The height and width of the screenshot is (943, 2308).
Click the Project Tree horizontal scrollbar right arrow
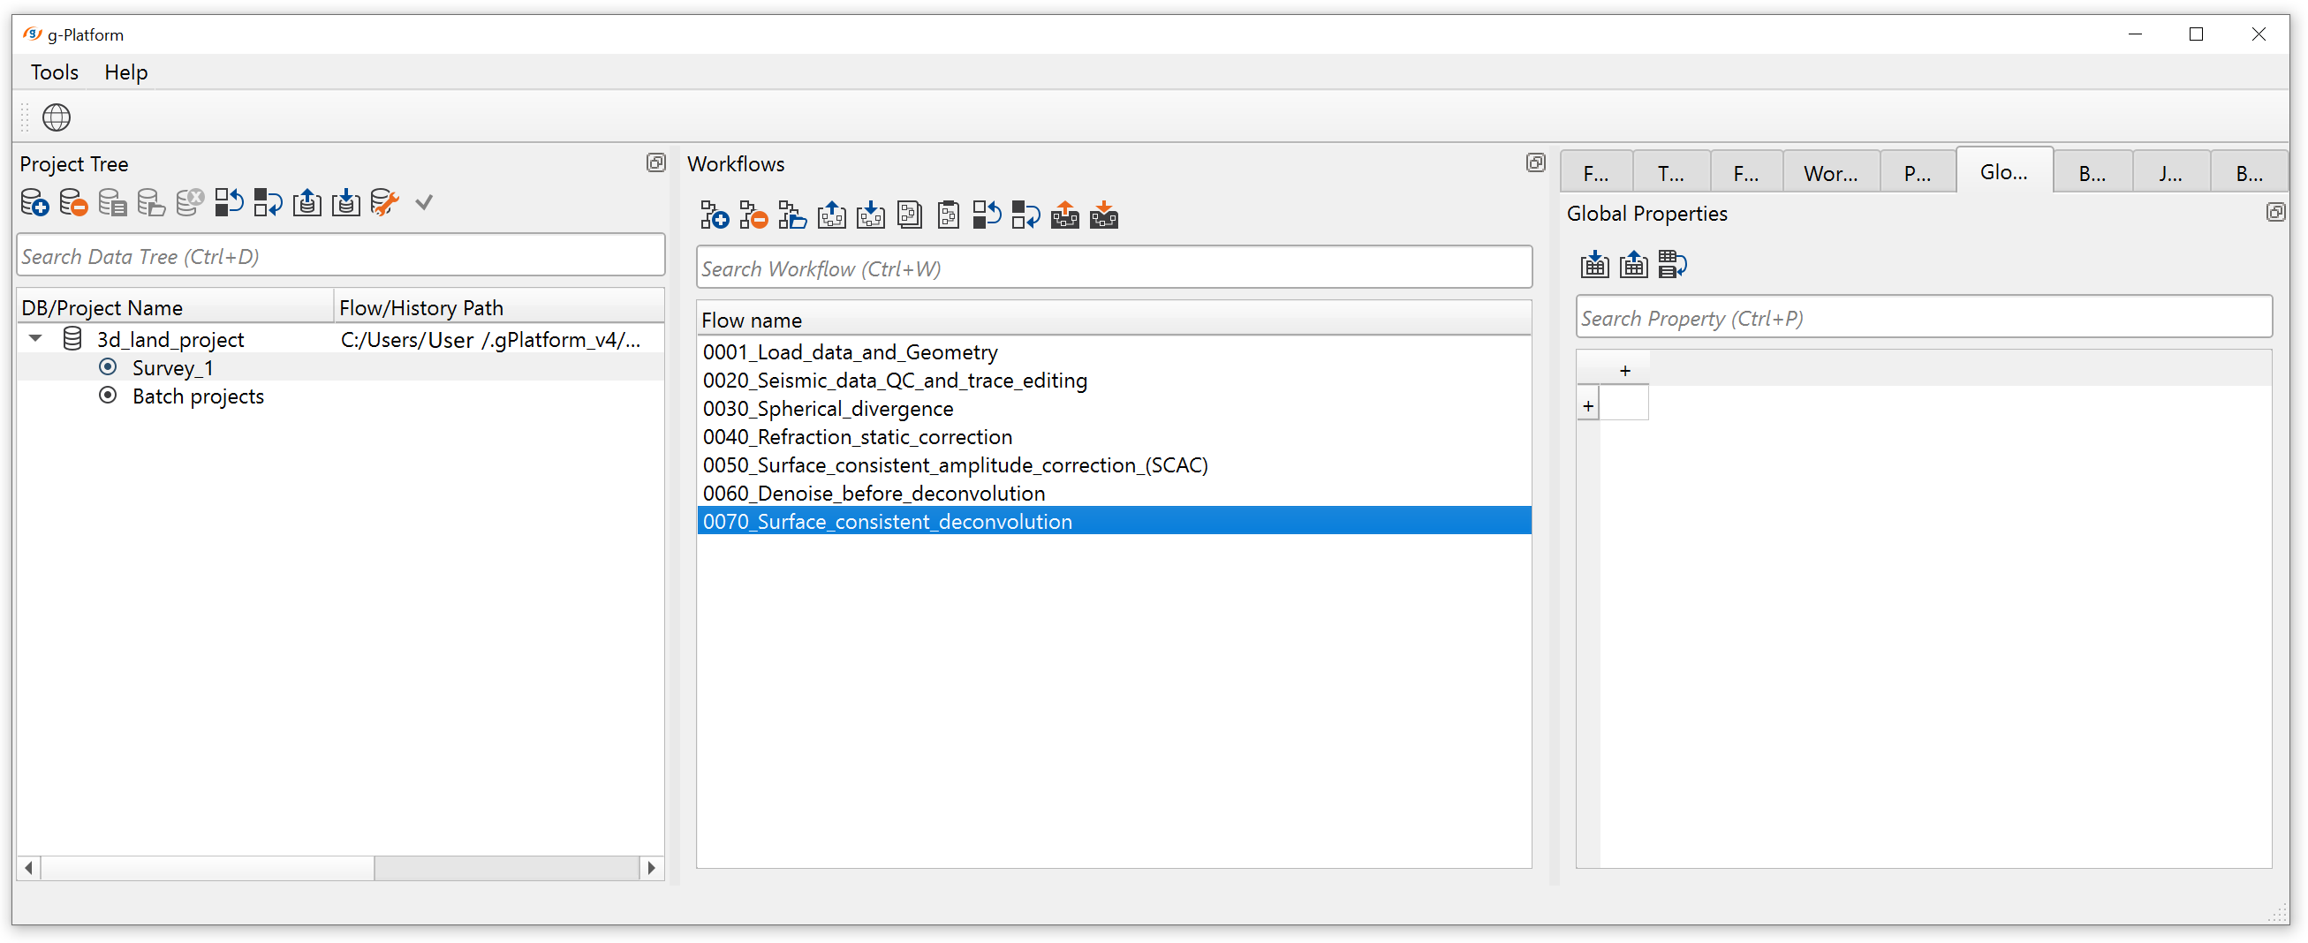point(651,867)
